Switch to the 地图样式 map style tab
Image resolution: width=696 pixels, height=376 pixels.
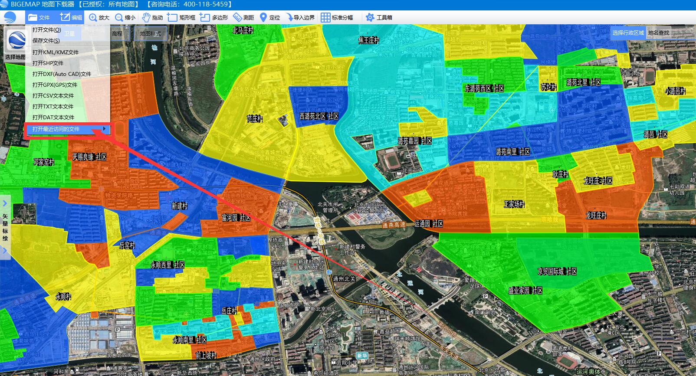[x=150, y=33]
